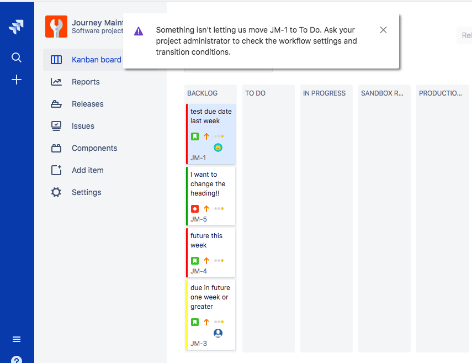
Task: Click the JM-5 issue key
Action: (199, 219)
